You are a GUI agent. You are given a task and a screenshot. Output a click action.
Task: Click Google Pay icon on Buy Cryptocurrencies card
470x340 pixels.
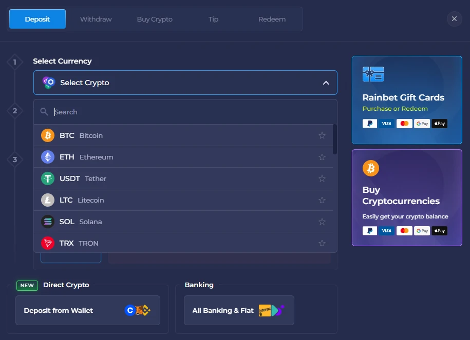pyautogui.click(x=422, y=231)
